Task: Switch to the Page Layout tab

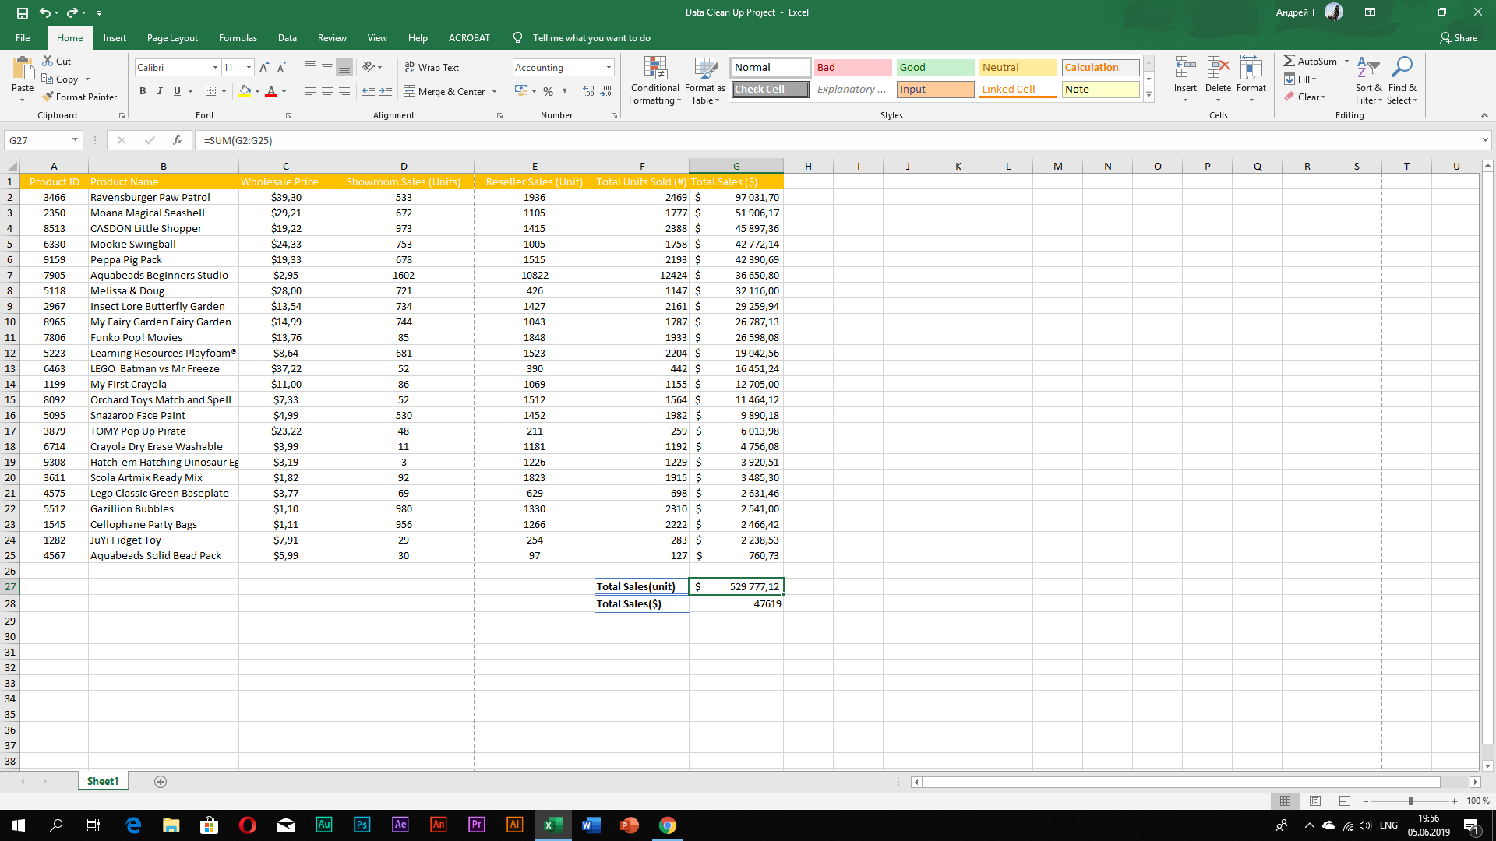Action: [172, 37]
